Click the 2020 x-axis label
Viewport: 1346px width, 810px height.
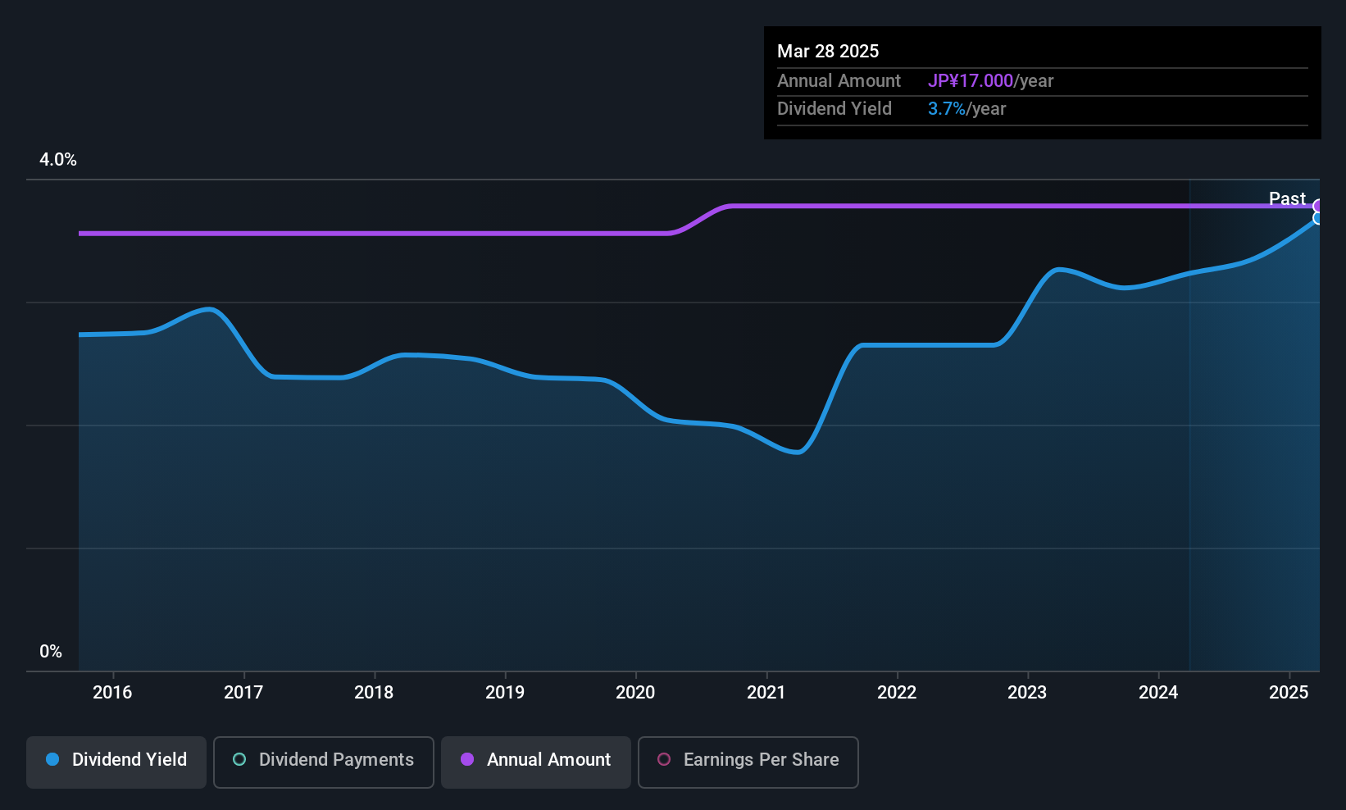(635, 692)
